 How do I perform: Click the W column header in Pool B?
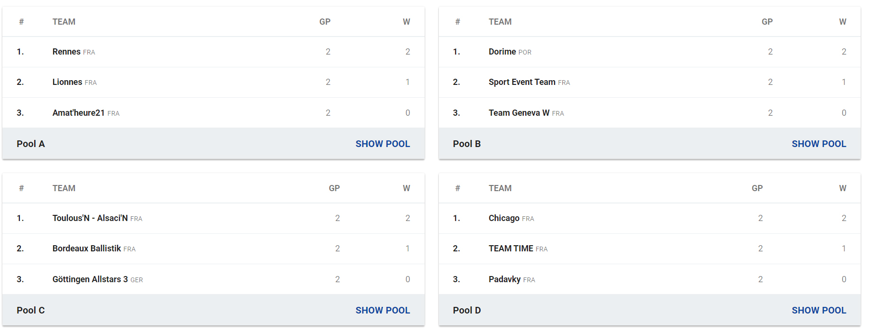(x=843, y=22)
